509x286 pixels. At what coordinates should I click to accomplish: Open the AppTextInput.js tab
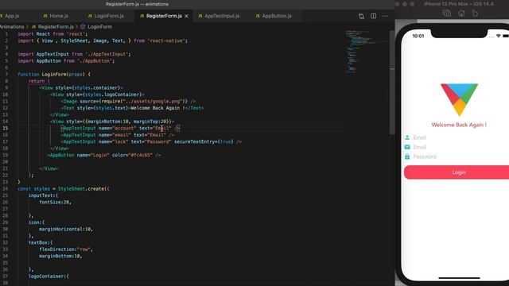coord(222,16)
